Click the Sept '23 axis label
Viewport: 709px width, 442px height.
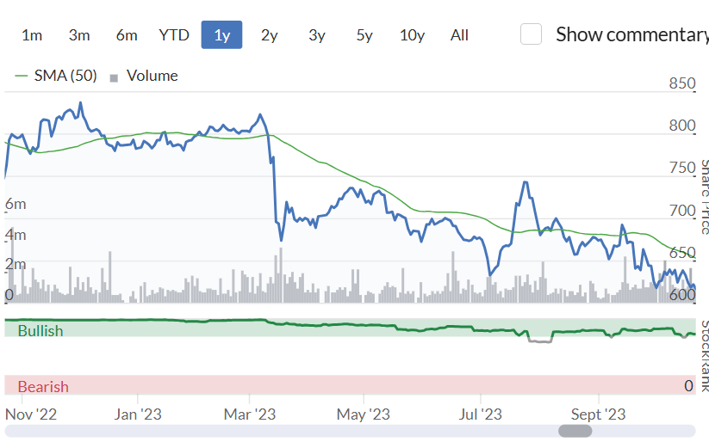598,414
